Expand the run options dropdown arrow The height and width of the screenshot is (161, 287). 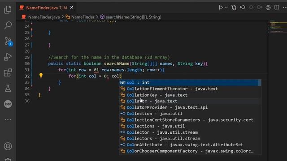click(226, 8)
